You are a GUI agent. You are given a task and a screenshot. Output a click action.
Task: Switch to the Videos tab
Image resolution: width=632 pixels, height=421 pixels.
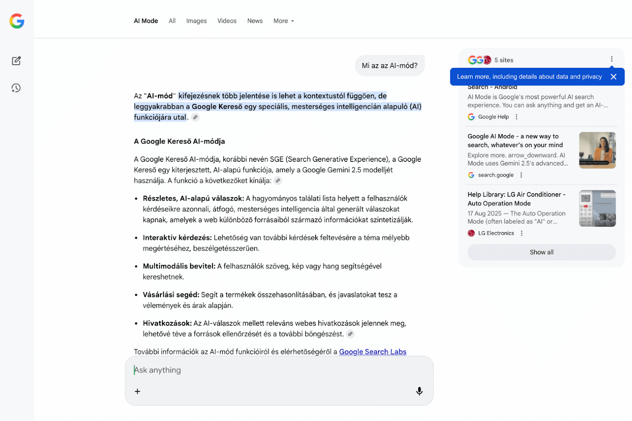click(227, 21)
